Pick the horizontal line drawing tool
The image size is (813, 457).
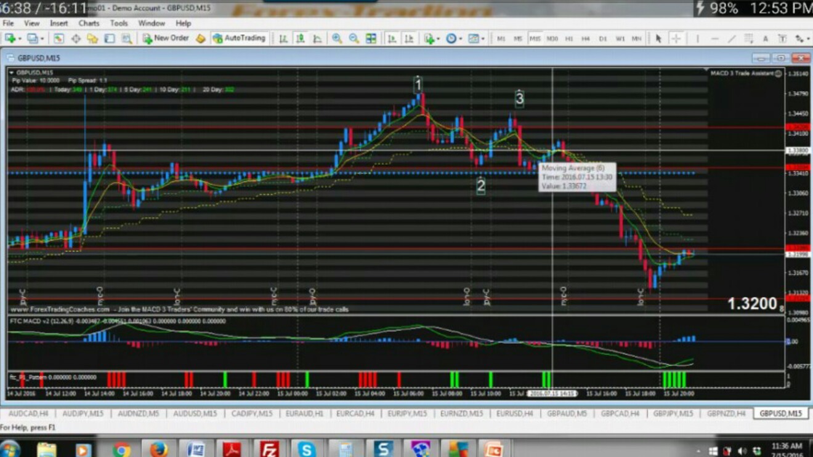tap(714, 38)
